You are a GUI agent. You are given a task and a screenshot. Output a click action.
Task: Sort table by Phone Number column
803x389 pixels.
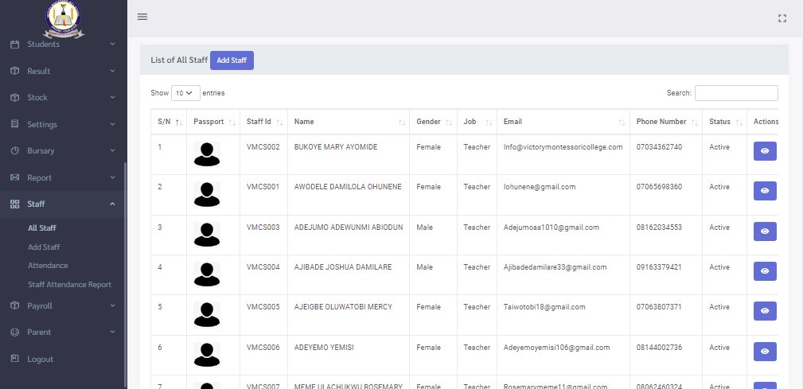[666, 122]
